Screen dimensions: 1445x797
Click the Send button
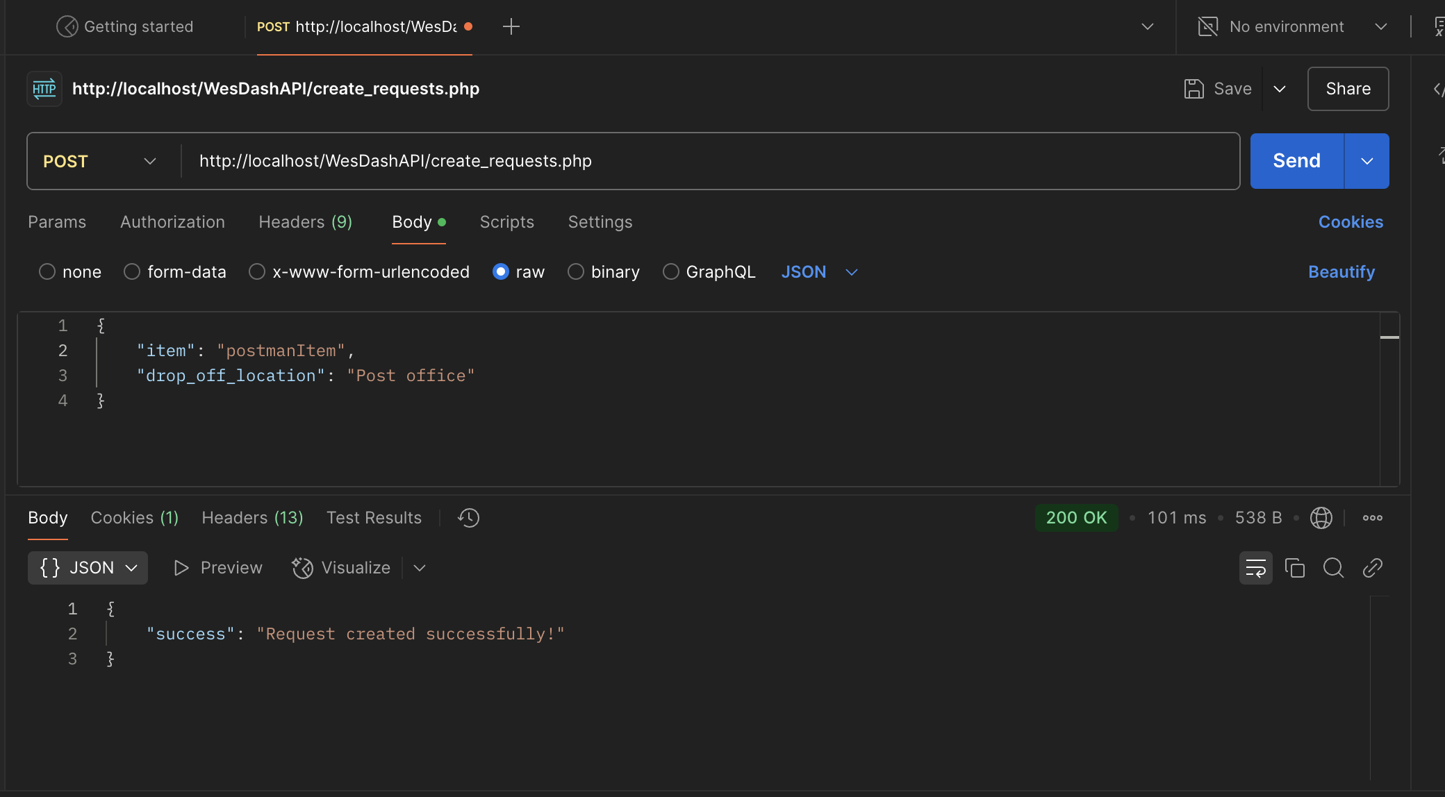[1296, 160]
